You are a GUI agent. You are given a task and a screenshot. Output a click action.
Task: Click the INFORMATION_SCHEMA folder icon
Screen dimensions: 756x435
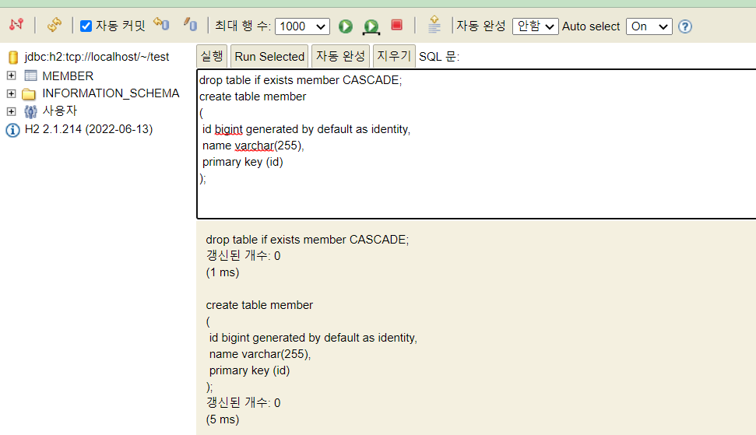click(29, 94)
